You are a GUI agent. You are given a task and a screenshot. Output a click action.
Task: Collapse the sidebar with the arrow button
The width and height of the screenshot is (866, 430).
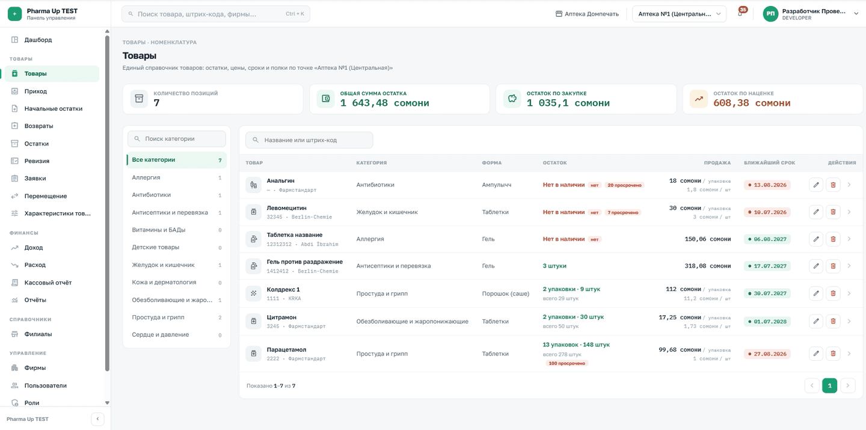[x=97, y=419]
